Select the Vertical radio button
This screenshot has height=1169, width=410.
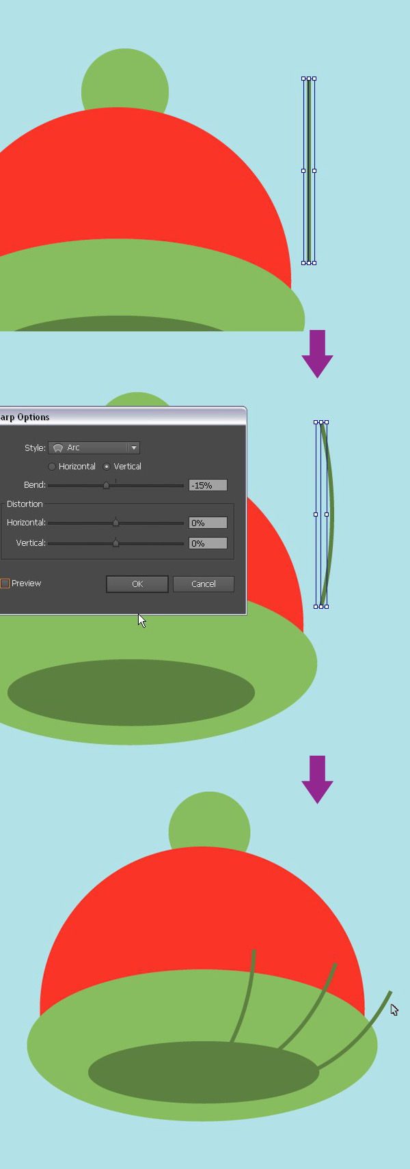[107, 467]
